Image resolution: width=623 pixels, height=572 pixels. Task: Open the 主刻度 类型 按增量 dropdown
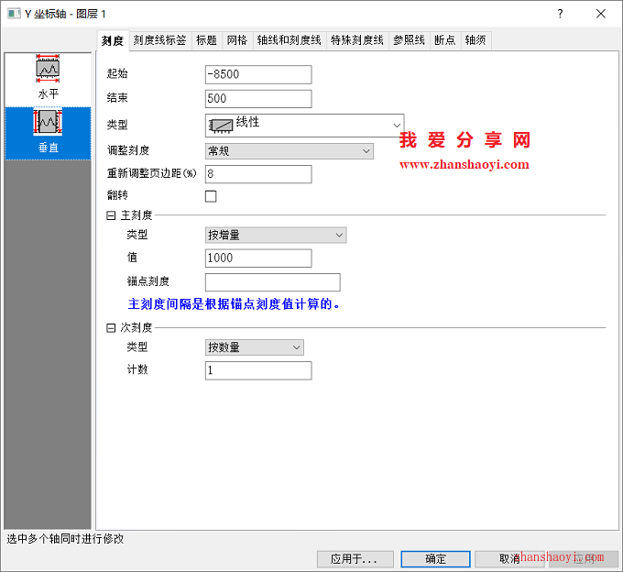tap(276, 235)
